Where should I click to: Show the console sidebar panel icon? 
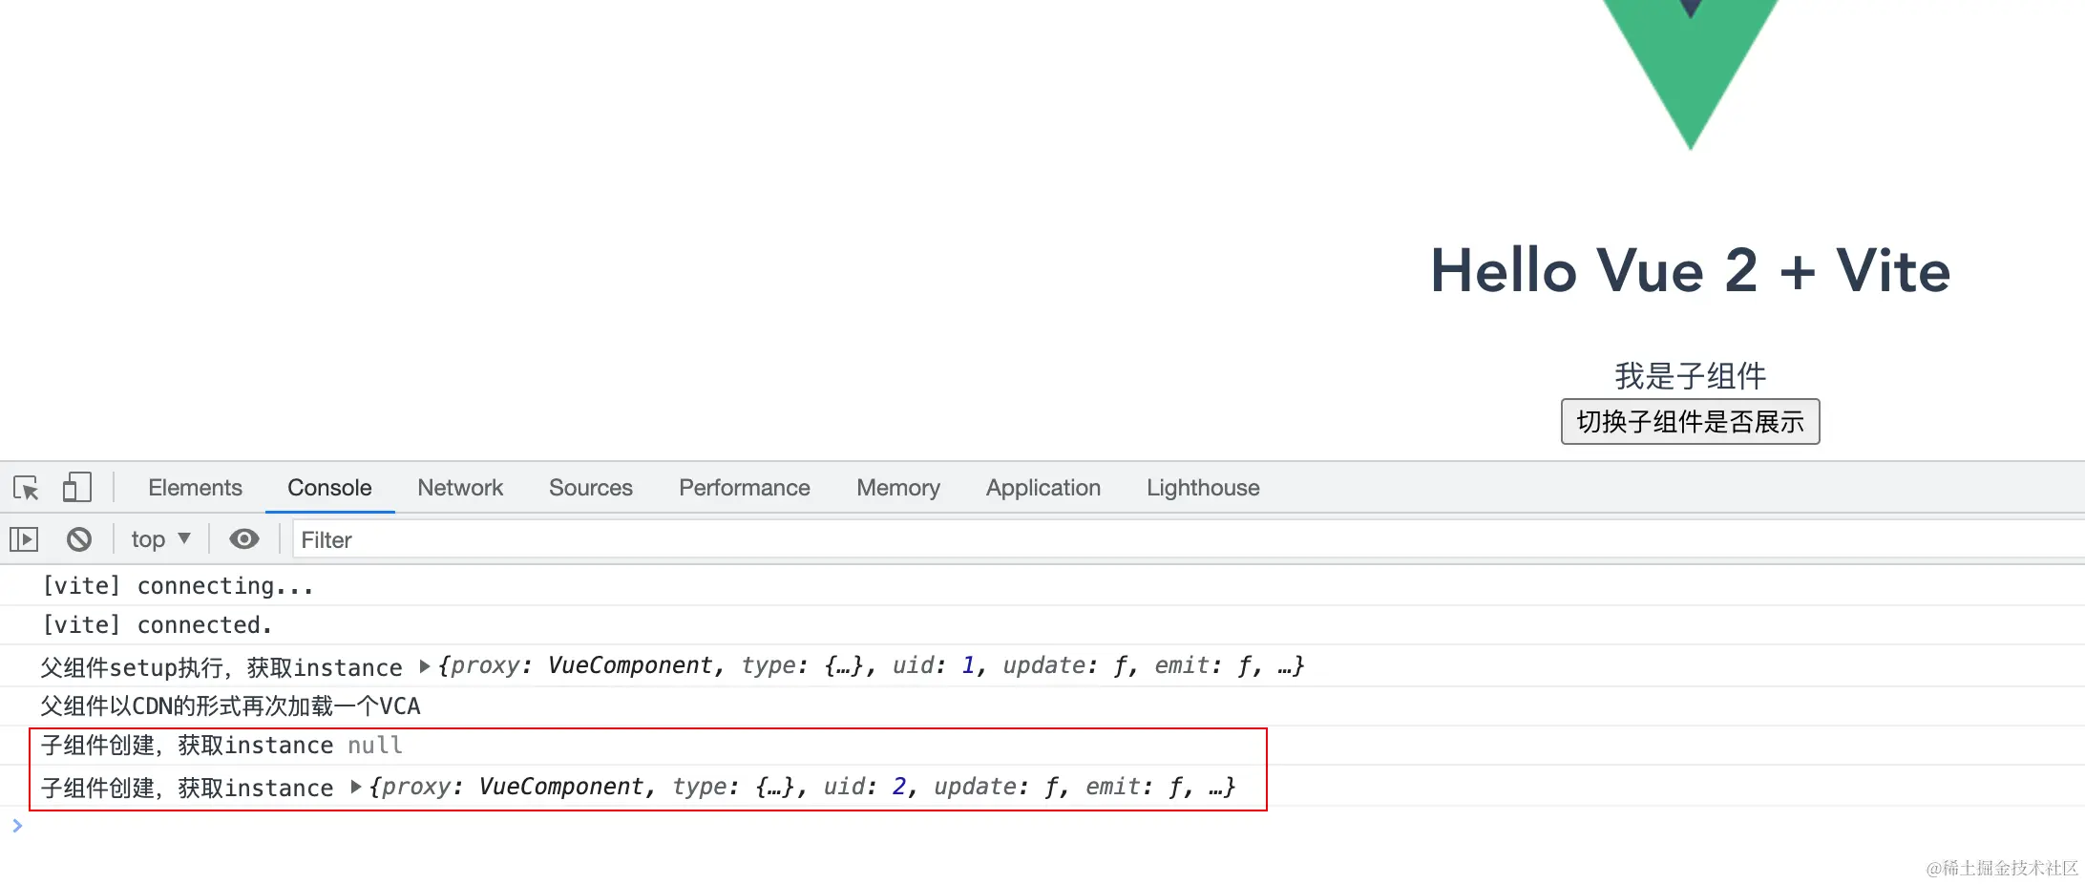pyautogui.click(x=24, y=539)
